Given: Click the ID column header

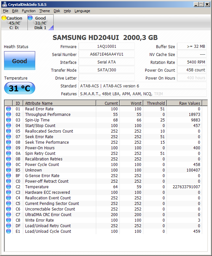Looking at the screenshot, I should (x=18, y=103).
